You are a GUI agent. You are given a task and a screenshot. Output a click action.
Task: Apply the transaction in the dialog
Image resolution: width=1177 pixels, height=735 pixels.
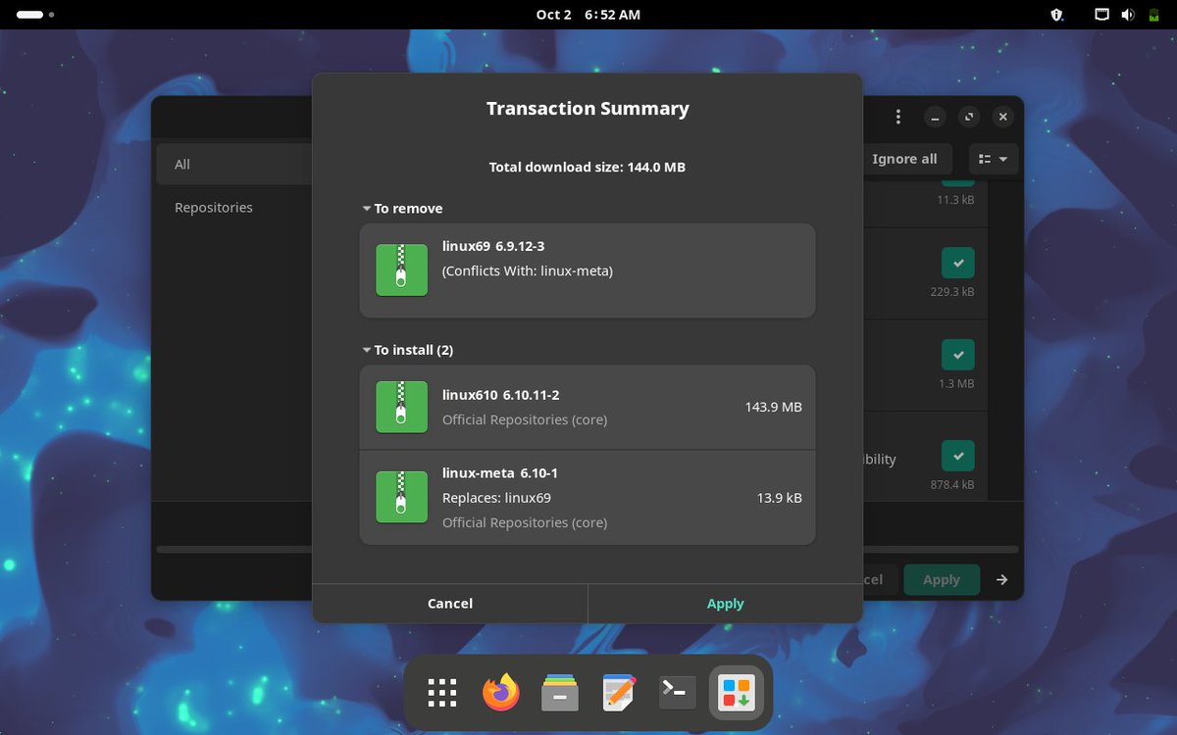726,604
